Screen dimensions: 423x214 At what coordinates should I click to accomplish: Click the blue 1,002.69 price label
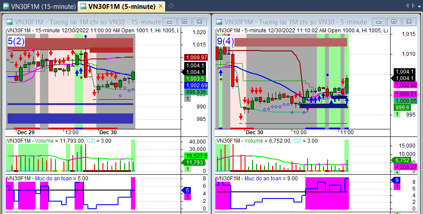pyautogui.click(x=196, y=86)
